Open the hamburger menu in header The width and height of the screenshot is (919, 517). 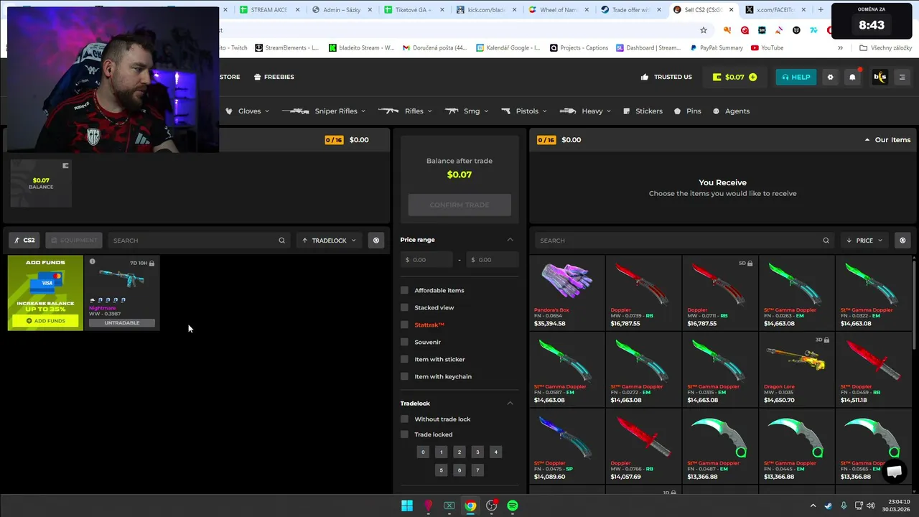pyautogui.click(x=902, y=77)
